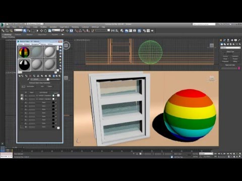Open the Utilities hammer panel tab
Viewport: 242px width, 181px height.
coord(239,40)
